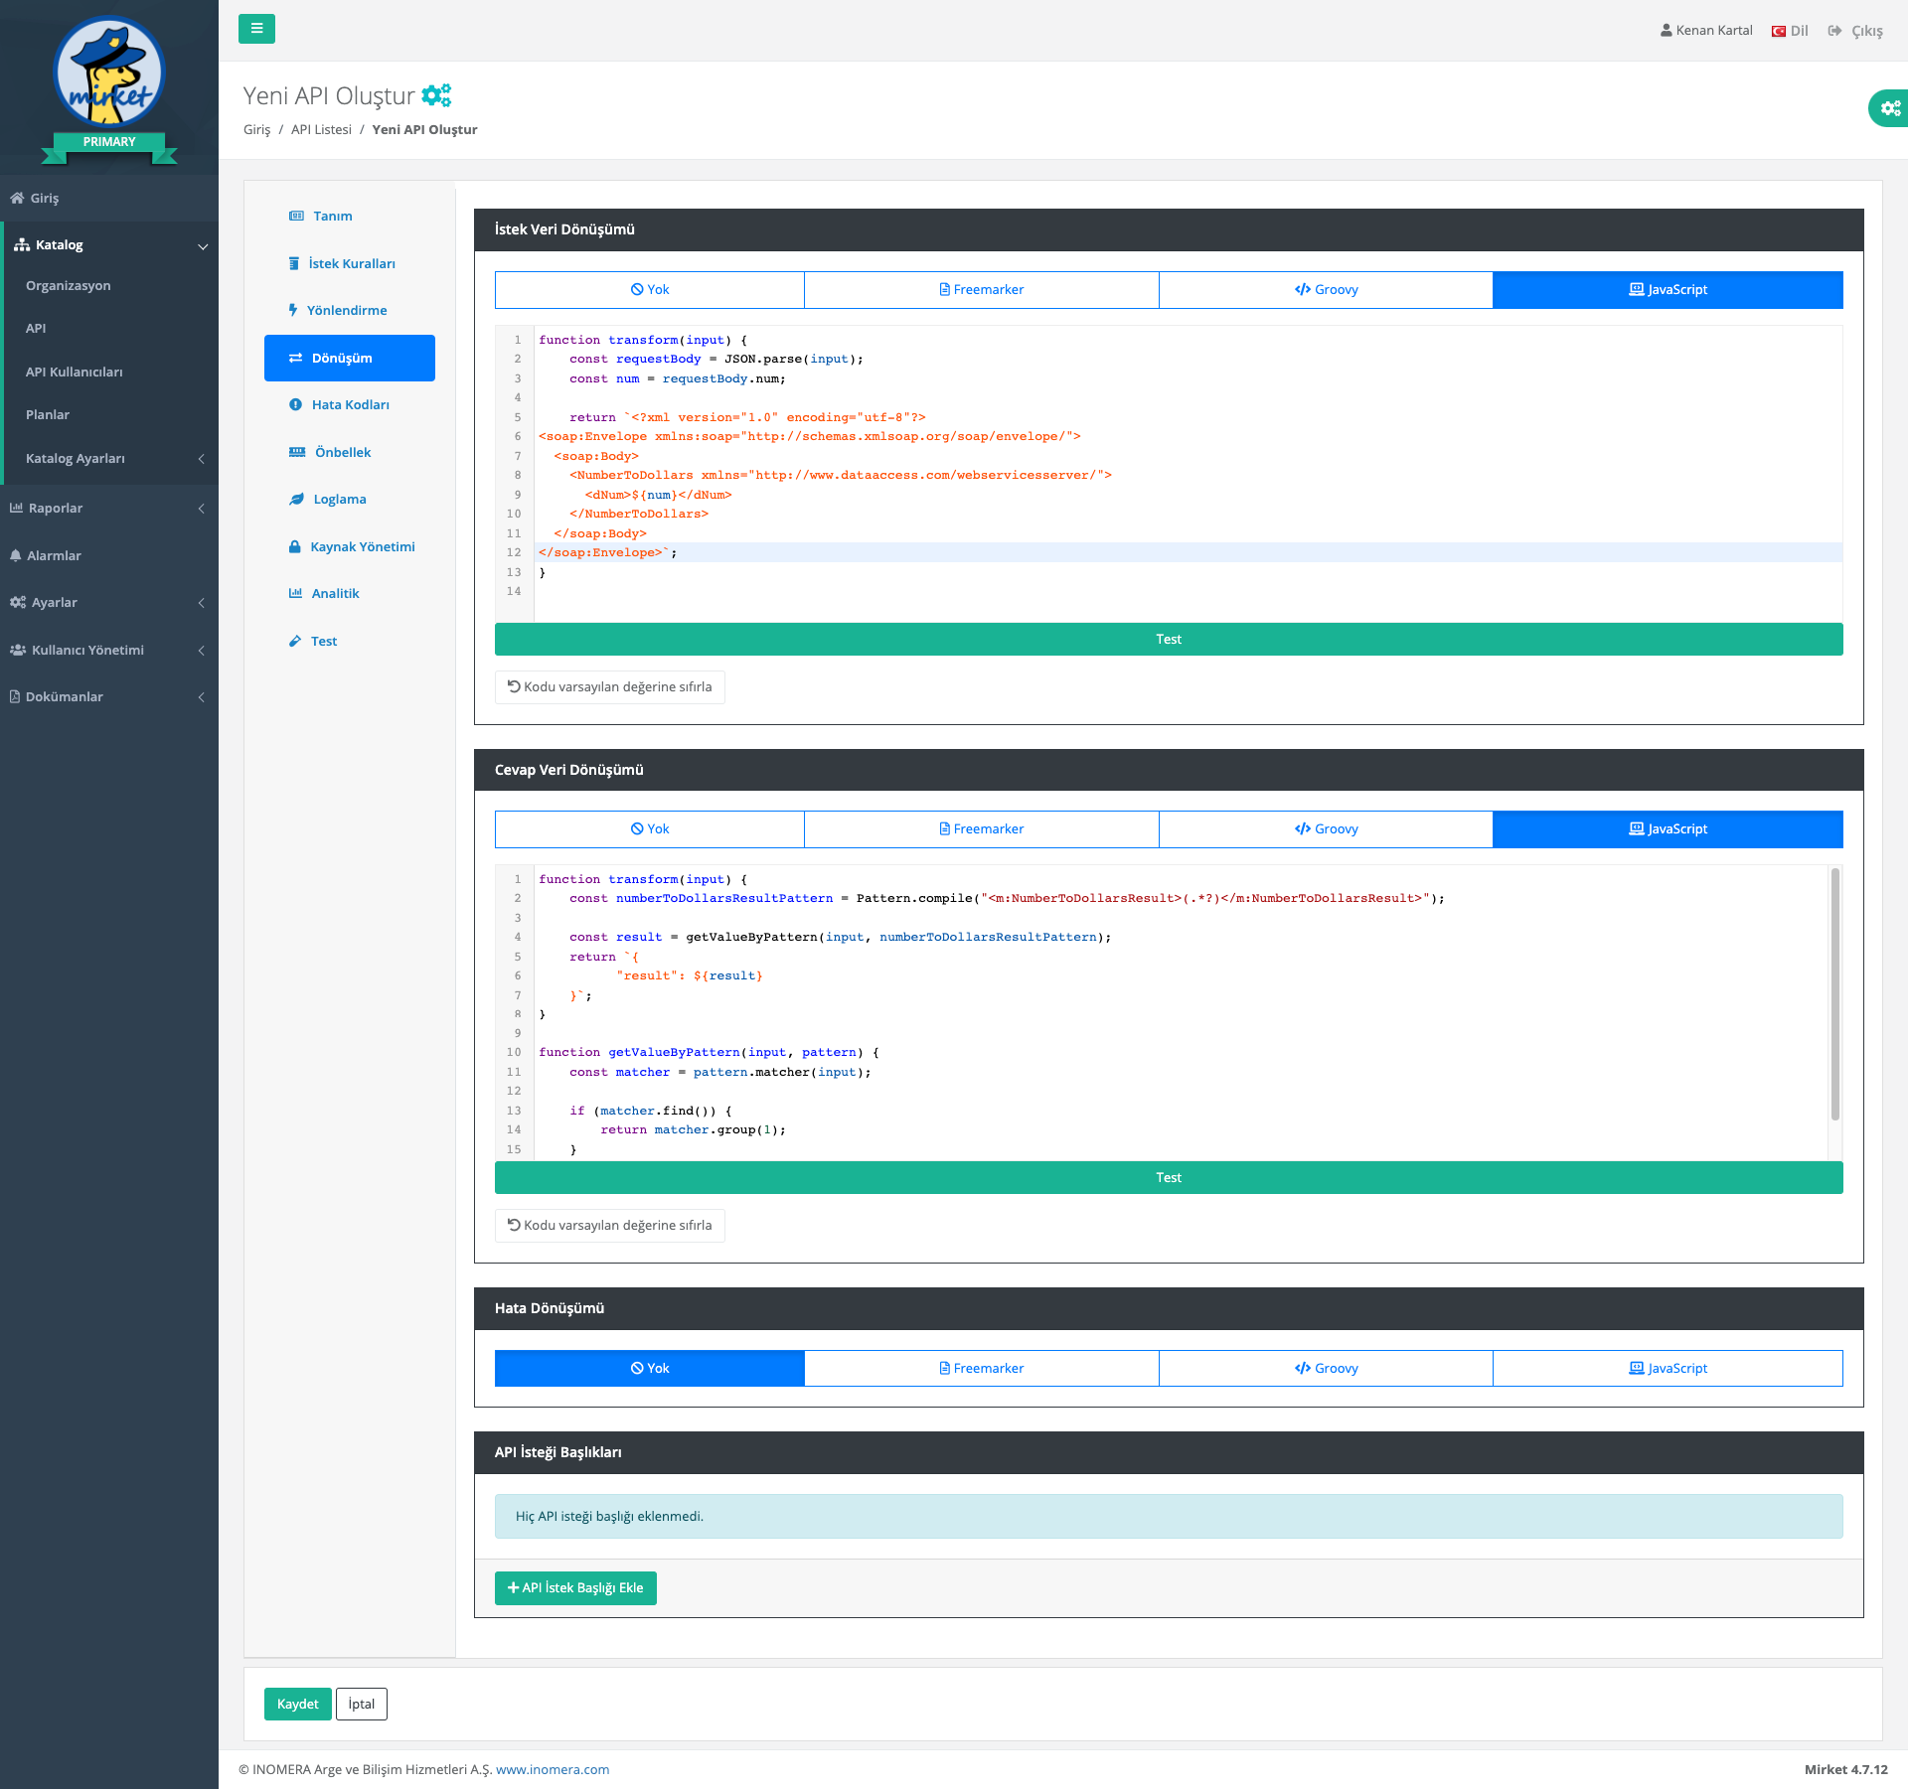The image size is (1908, 1790).
Task: Expand the Ayarlar menu
Action: coord(109,602)
